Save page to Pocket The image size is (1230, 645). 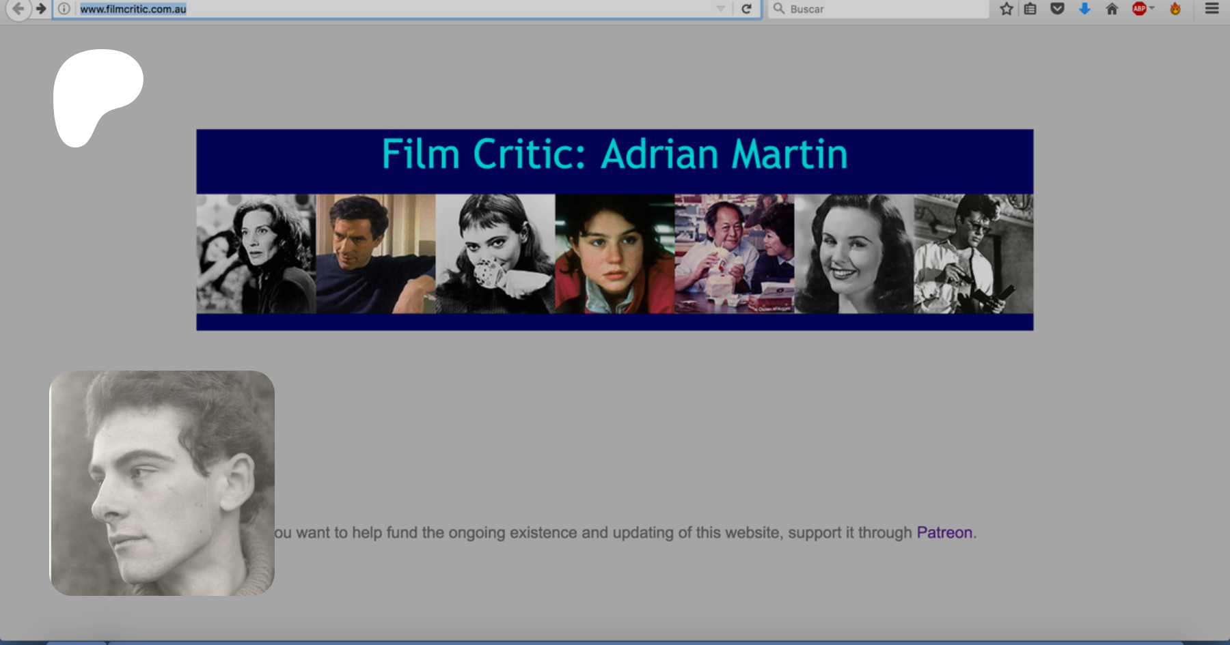pyautogui.click(x=1057, y=9)
